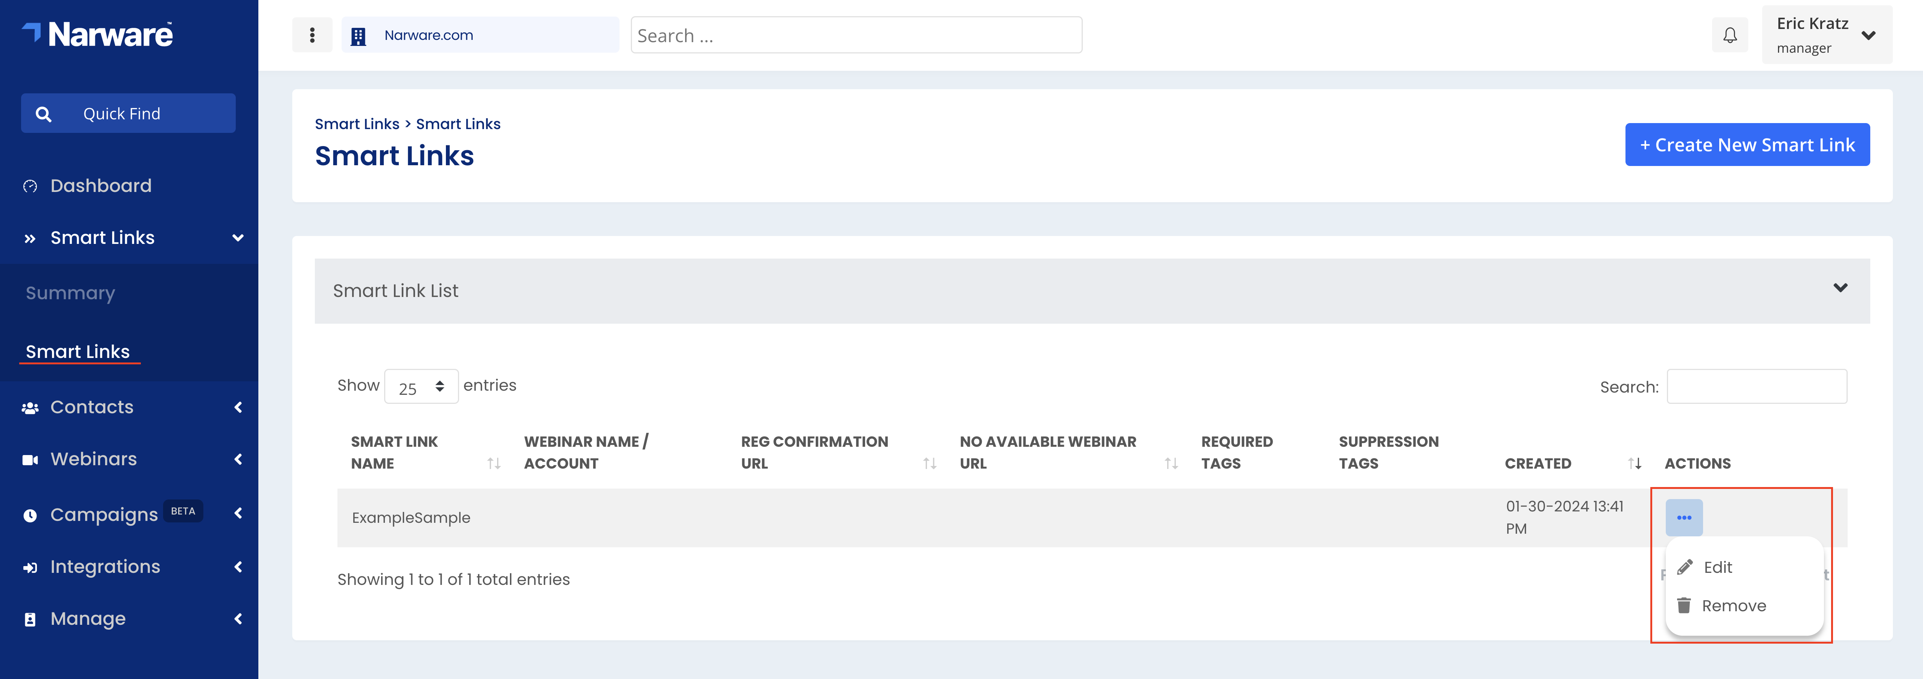Click the pencil icon next to Edit
1923x679 pixels.
[1685, 567]
